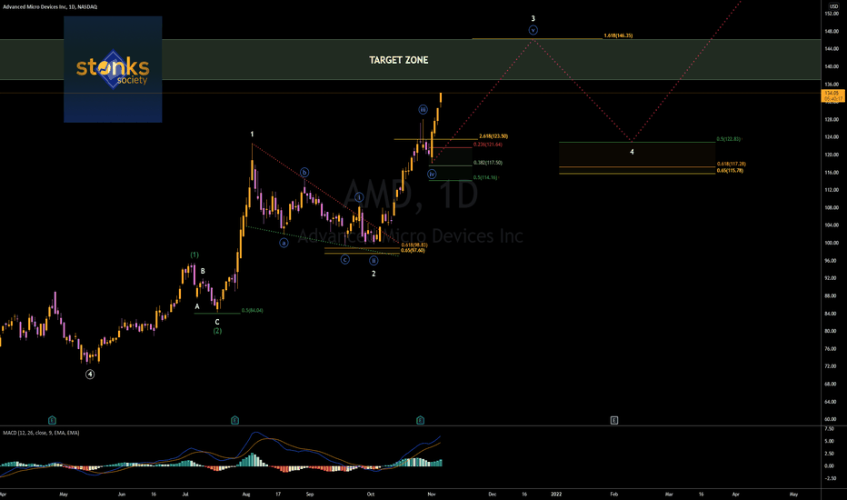Screen dimensions: 847x500
Task: Click the 0.65(97.60) Fibonacci label
Action: pos(413,250)
